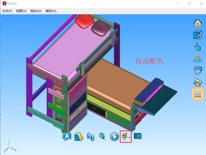
Task: Open the 我的(M) menu
Action: tap(36, 11)
